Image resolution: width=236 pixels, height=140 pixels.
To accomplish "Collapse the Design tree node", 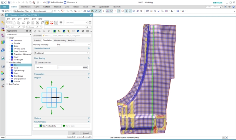I will coord(7,38).
